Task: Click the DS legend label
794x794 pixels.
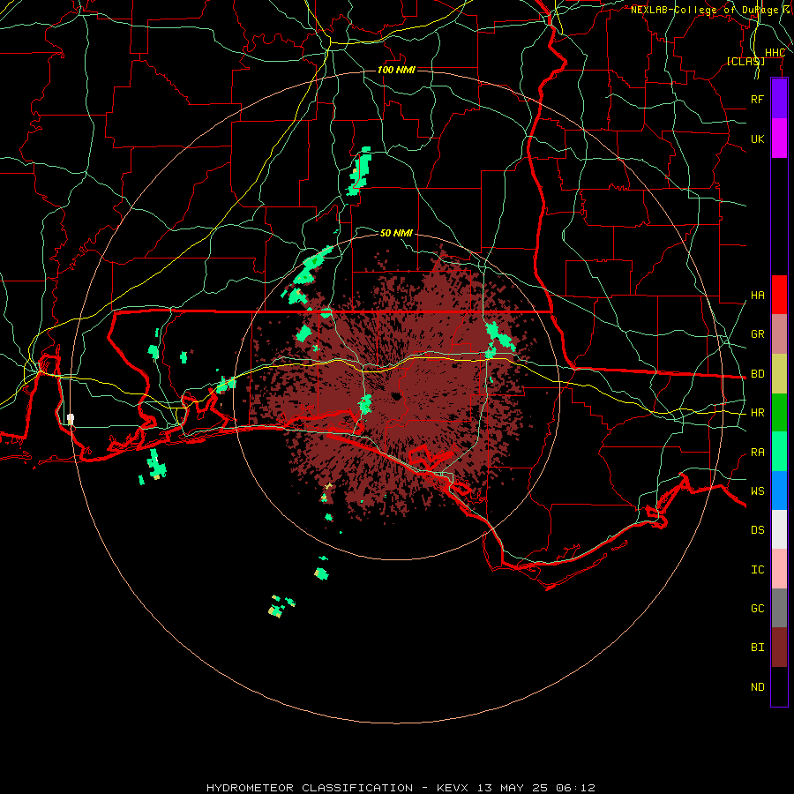Action: pyautogui.click(x=757, y=530)
